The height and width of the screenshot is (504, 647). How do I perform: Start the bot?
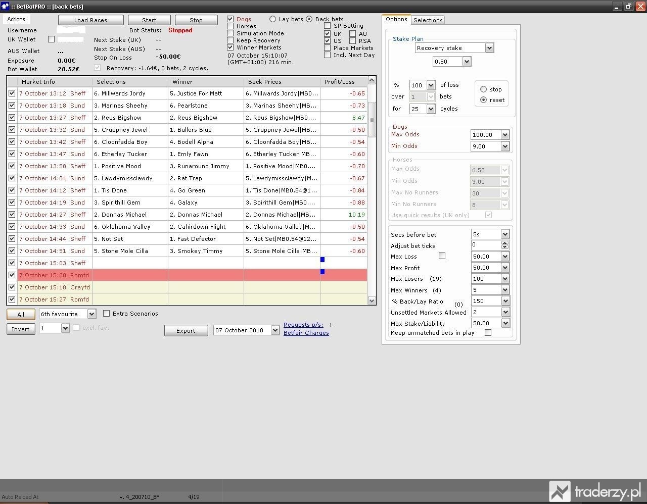[149, 20]
